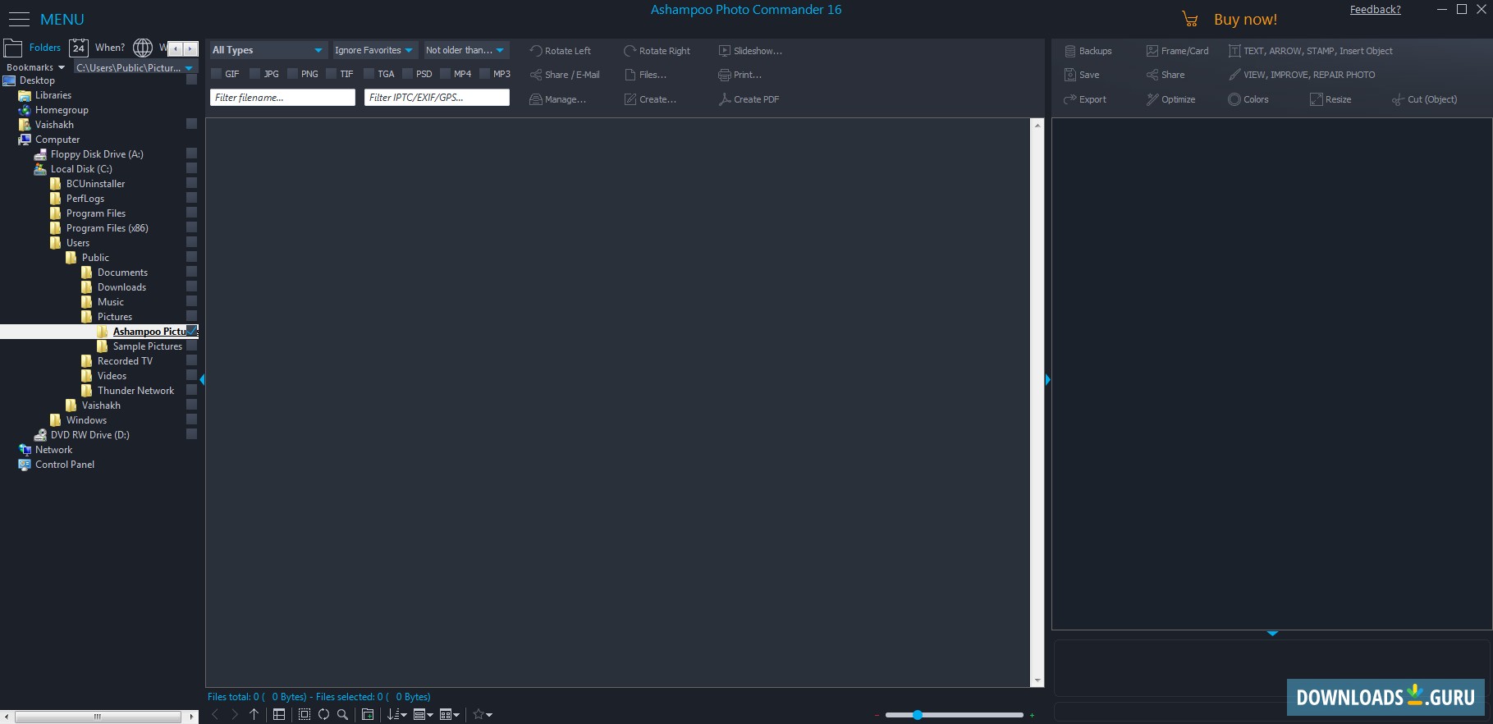Click the Rotate Right tool
This screenshot has height=724, width=1493.
[x=657, y=51]
